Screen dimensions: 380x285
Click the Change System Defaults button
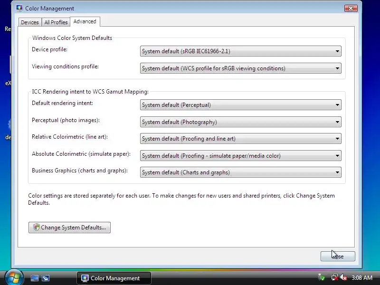coord(69,228)
